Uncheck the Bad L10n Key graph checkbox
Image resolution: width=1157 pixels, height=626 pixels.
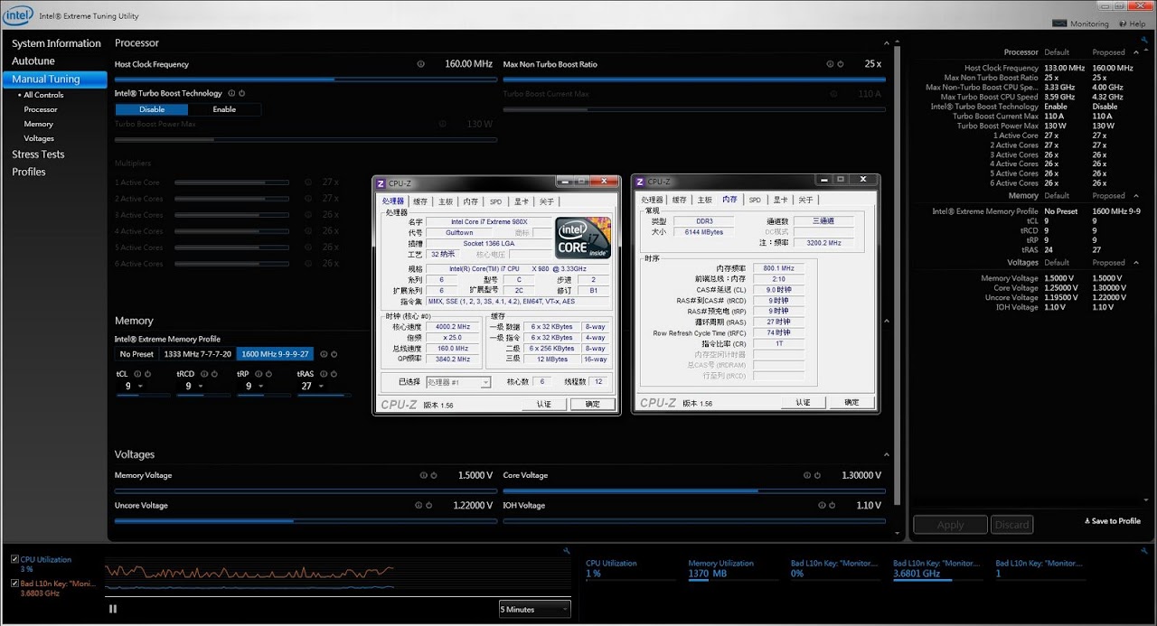pyautogui.click(x=14, y=584)
